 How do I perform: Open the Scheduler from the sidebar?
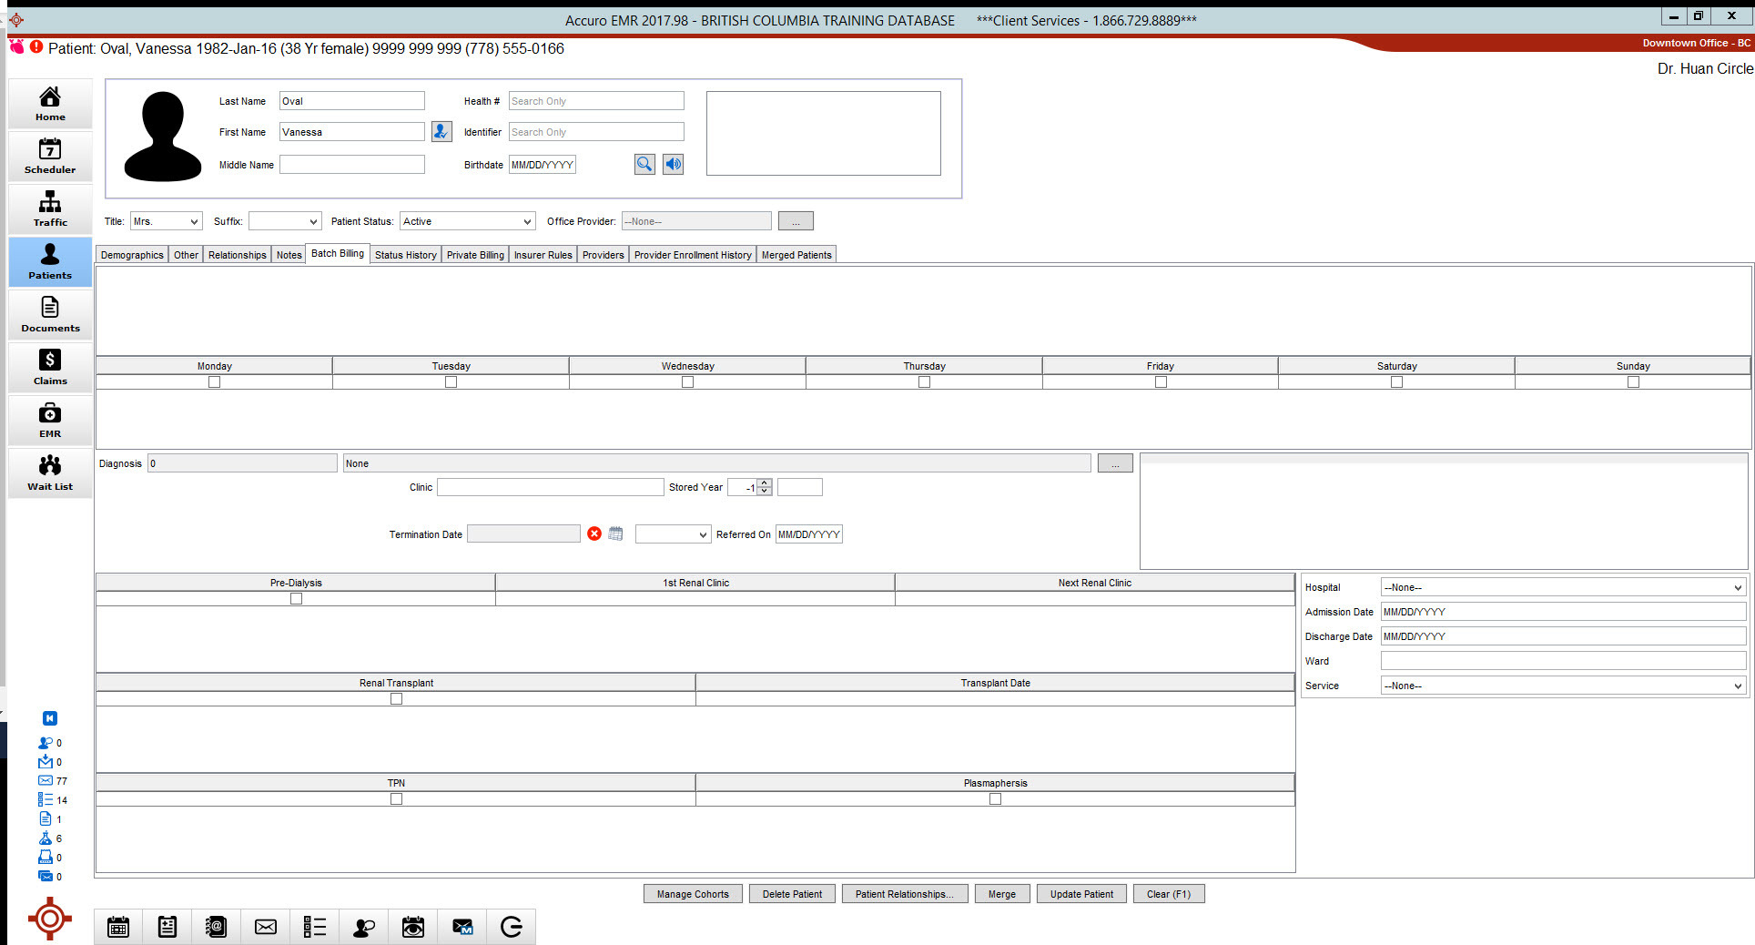pos(50,156)
